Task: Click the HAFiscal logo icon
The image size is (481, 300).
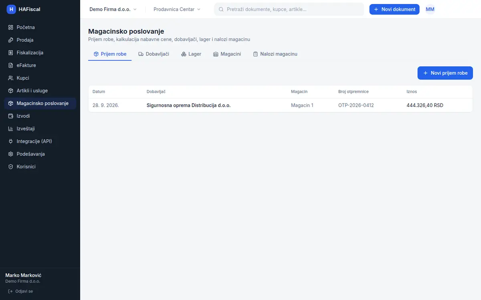Action: (11, 9)
